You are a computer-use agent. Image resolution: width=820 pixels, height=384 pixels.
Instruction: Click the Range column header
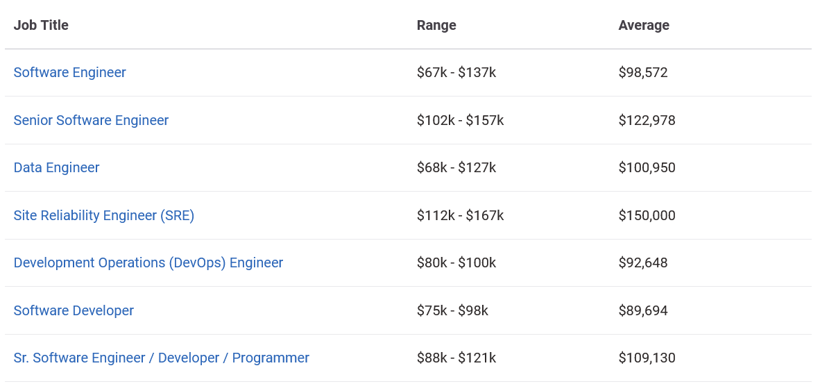point(436,25)
